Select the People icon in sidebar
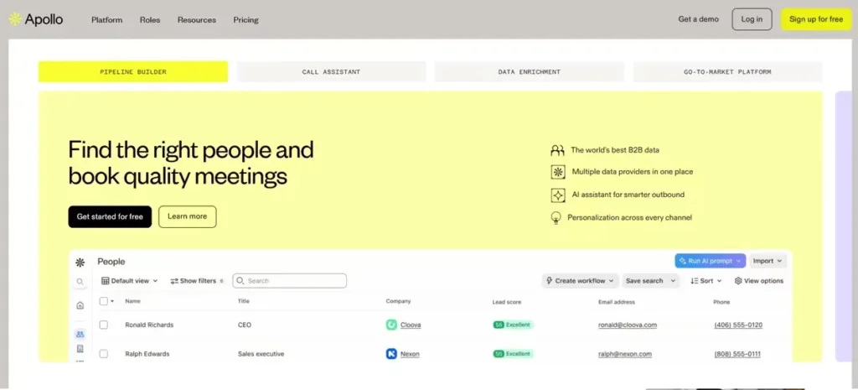The height and width of the screenshot is (390, 858). point(80,334)
